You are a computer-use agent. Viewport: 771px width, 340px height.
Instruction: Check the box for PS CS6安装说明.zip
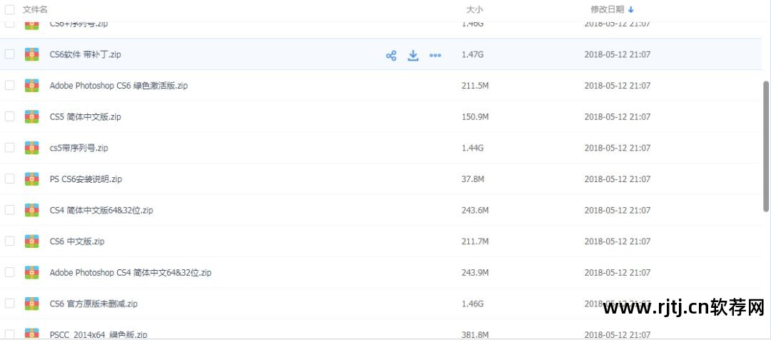pos(10,179)
